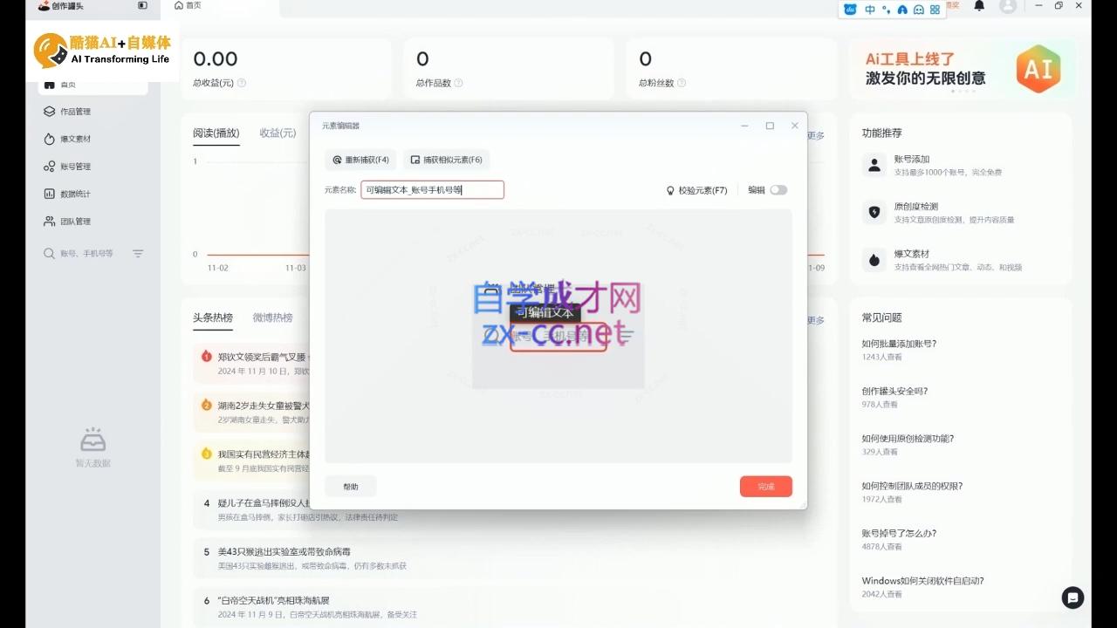Click the 元素名称 text field
The image size is (1117, 628).
pyautogui.click(x=432, y=189)
